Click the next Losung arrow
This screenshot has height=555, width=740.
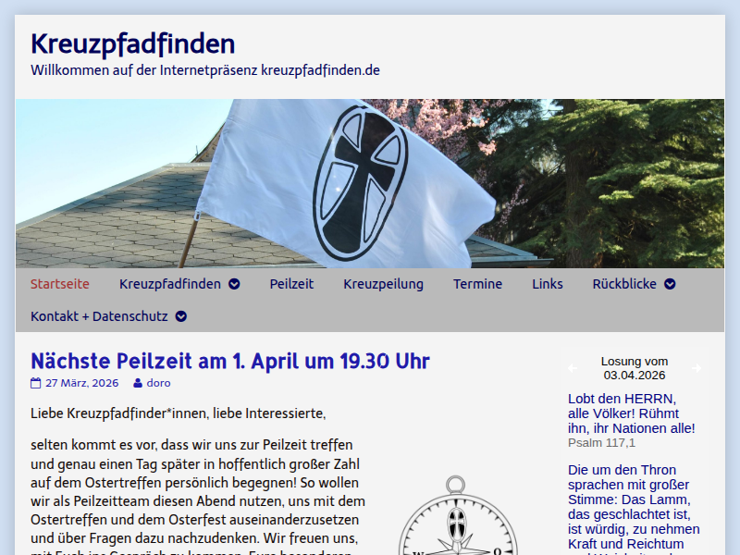697,368
